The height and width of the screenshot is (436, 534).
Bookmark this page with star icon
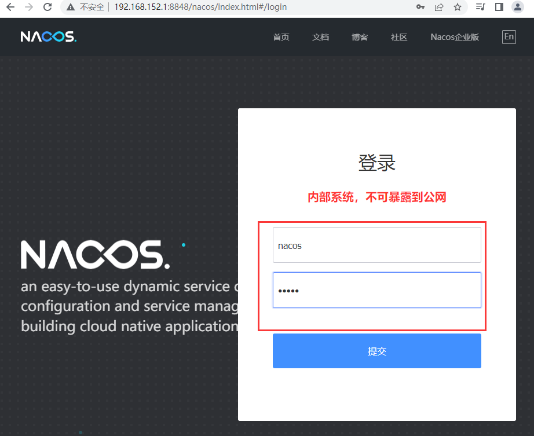pos(458,7)
